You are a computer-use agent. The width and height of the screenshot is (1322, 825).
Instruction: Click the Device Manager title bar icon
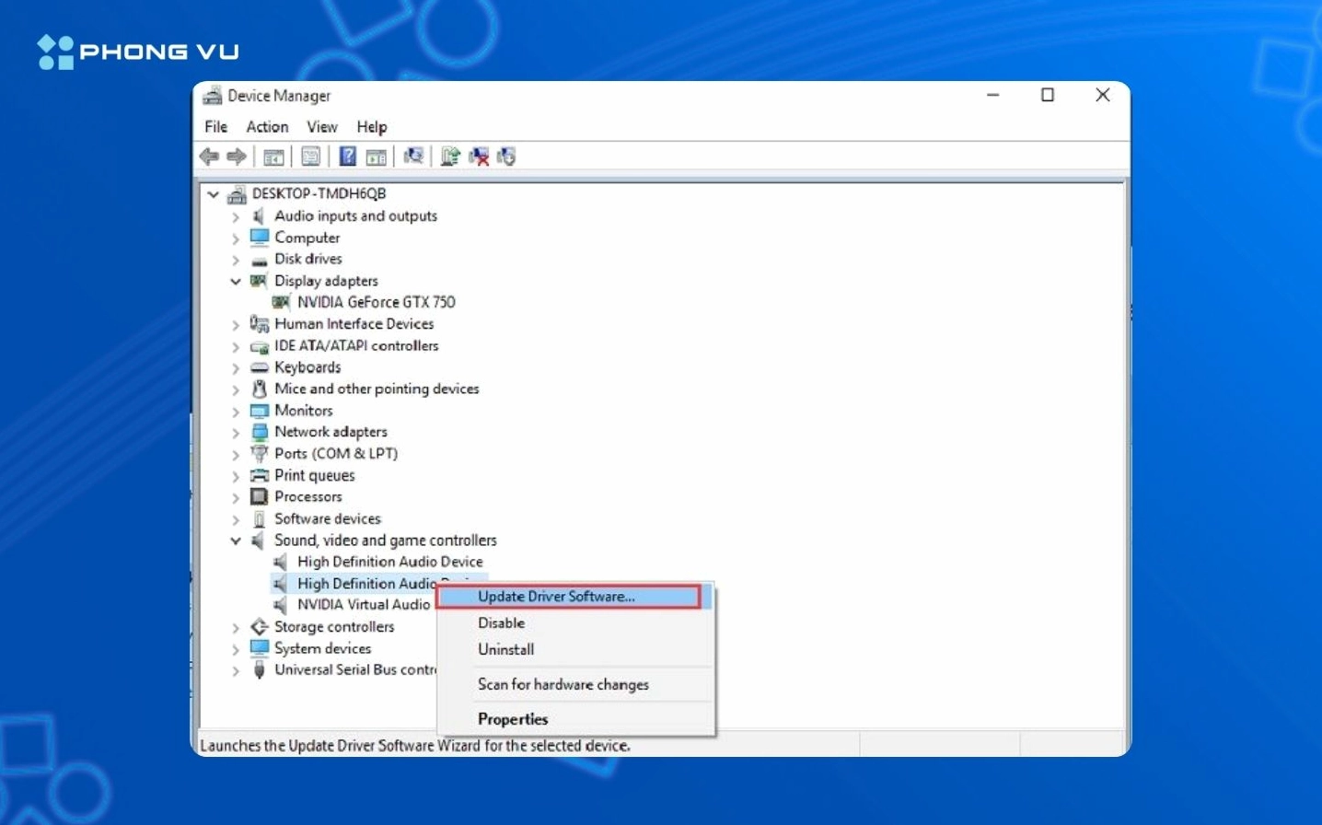point(213,96)
